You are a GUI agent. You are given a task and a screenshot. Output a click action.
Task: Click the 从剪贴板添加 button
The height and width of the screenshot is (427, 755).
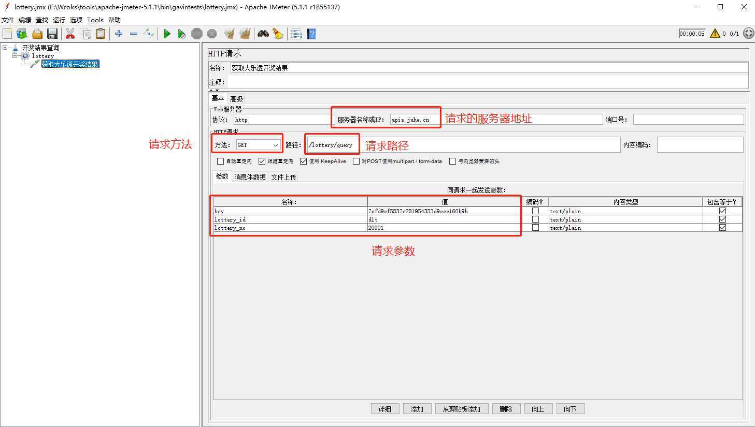coord(462,409)
